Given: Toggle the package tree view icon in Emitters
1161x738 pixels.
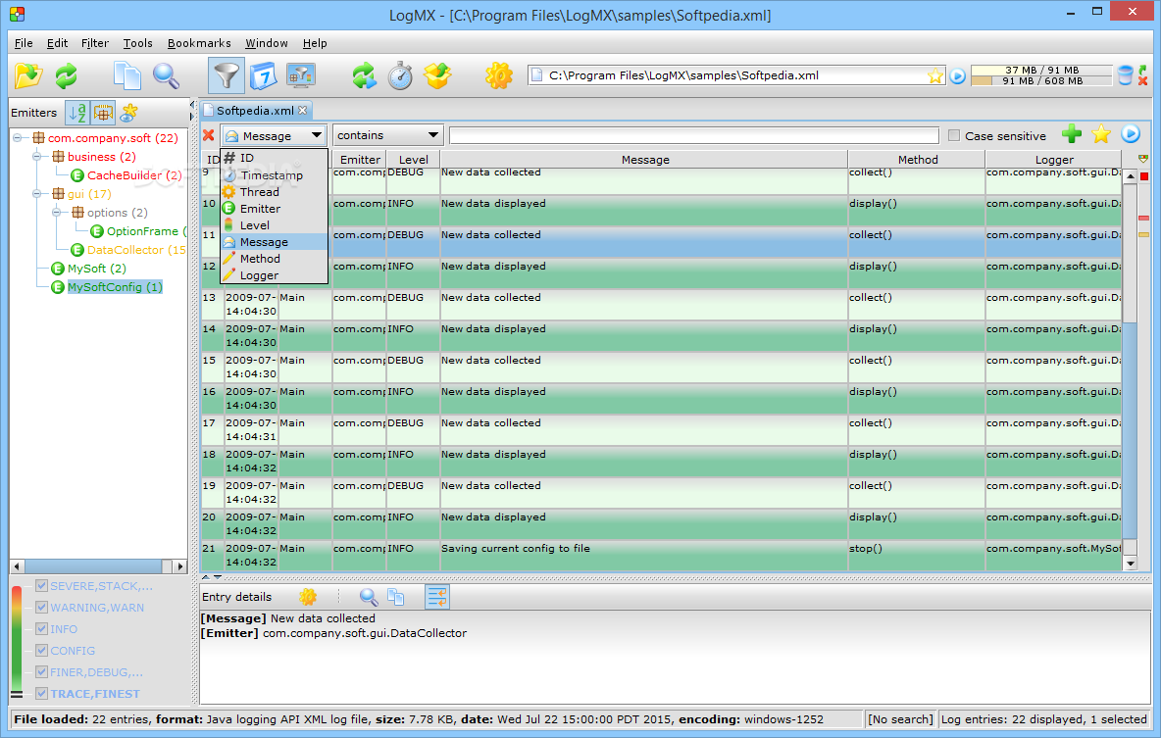Looking at the screenshot, I should tap(103, 113).
